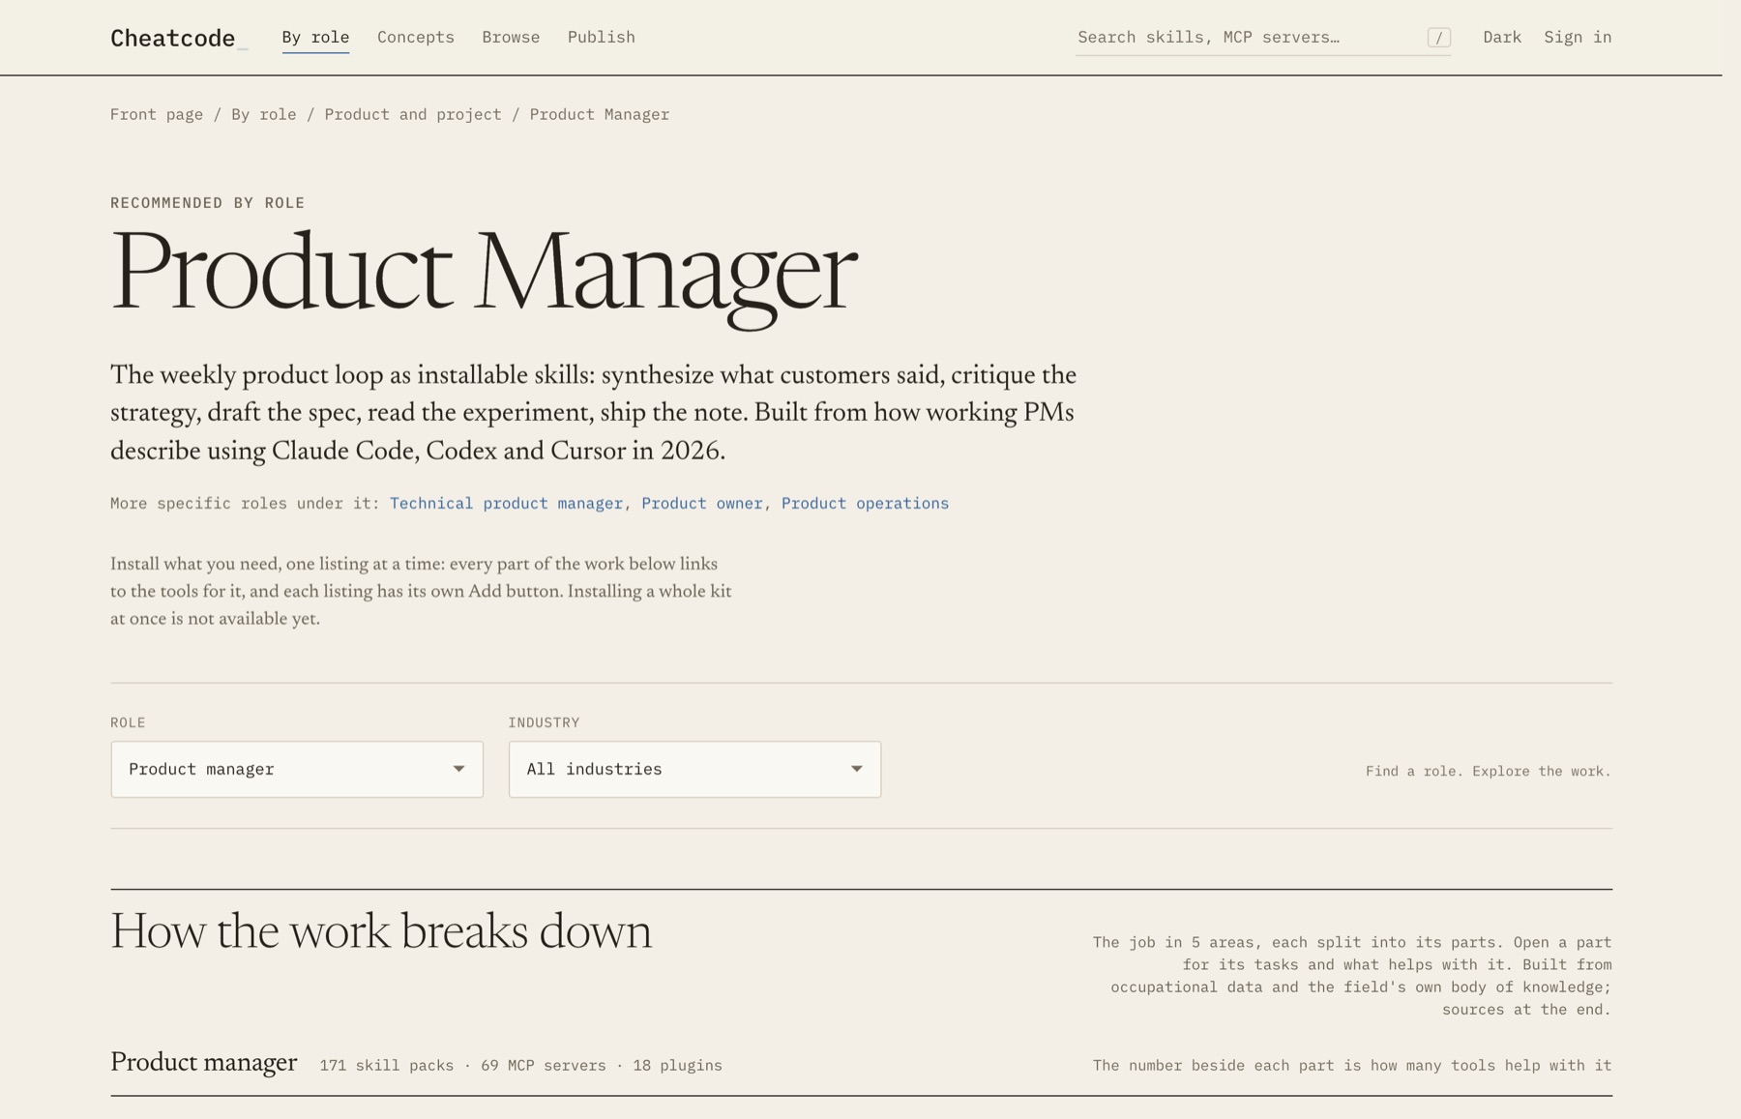The height and width of the screenshot is (1119, 1741).
Task: Open Product operations role link
Action: click(865, 503)
